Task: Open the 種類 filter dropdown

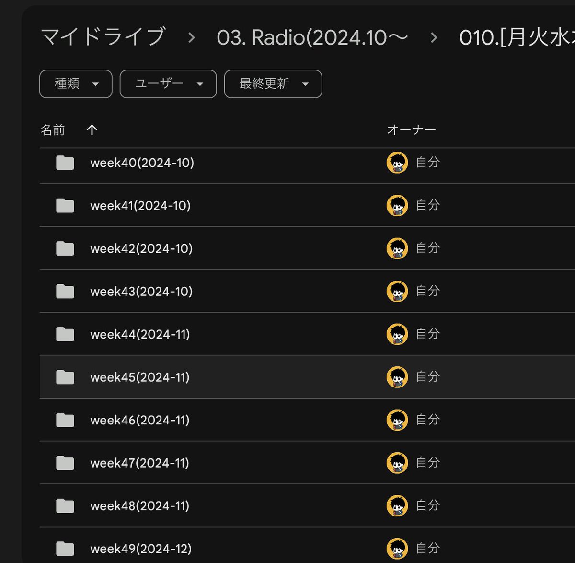Action: point(76,84)
